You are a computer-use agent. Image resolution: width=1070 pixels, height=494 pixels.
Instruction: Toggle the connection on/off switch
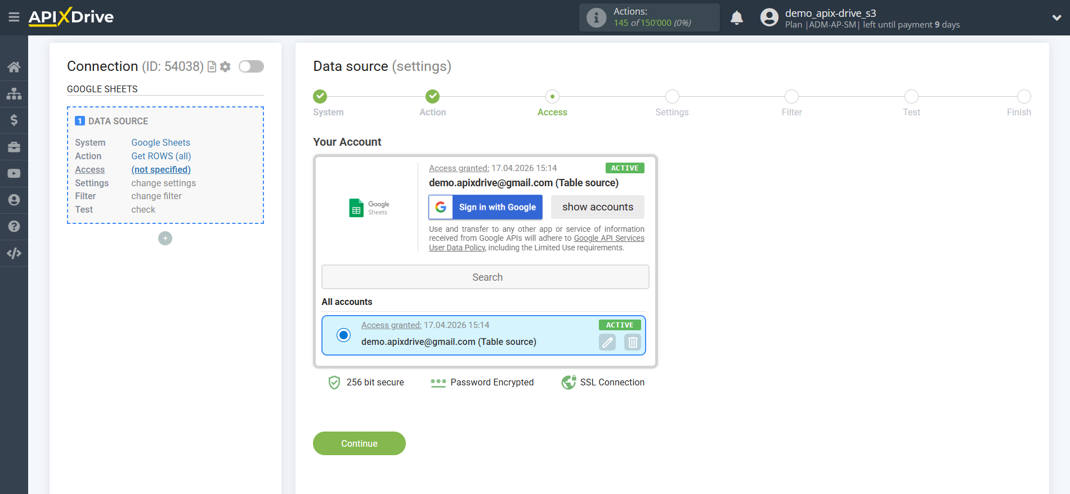click(251, 66)
